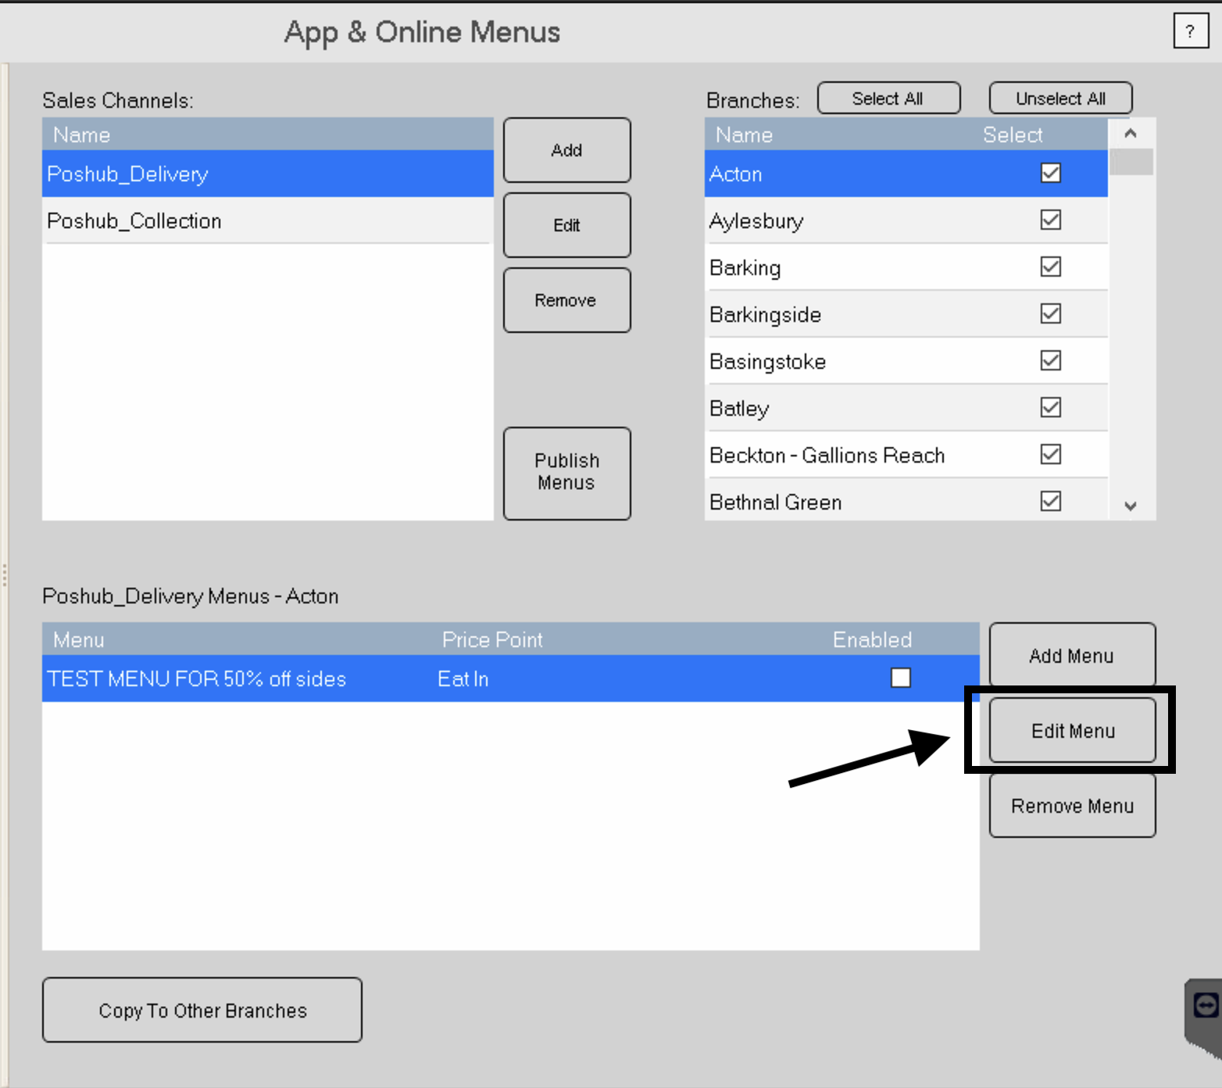This screenshot has height=1088, width=1222.
Task: Uncheck the Aylesbury branch checkbox
Action: click(1050, 220)
